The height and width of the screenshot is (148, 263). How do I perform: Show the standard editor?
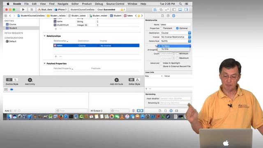155,9
